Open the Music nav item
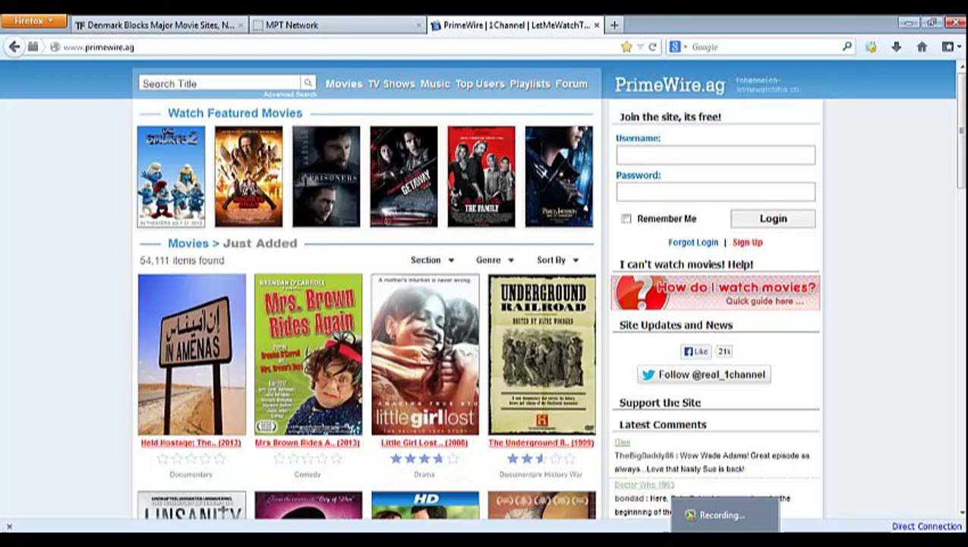968x547 pixels. [x=435, y=84]
